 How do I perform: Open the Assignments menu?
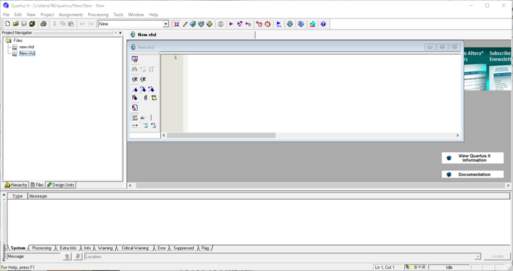tap(71, 14)
